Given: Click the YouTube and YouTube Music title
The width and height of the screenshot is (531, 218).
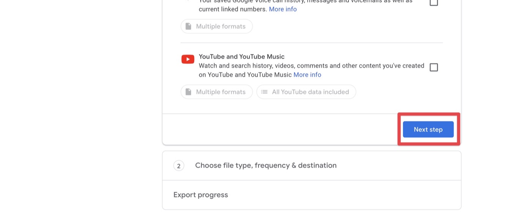Looking at the screenshot, I should 241,57.
